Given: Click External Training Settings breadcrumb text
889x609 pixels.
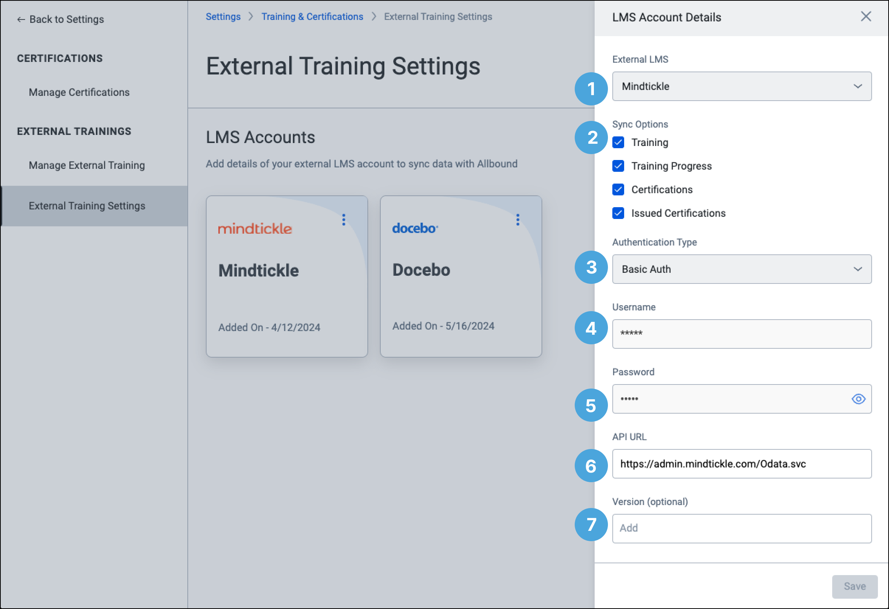Looking at the screenshot, I should tap(438, 17).
